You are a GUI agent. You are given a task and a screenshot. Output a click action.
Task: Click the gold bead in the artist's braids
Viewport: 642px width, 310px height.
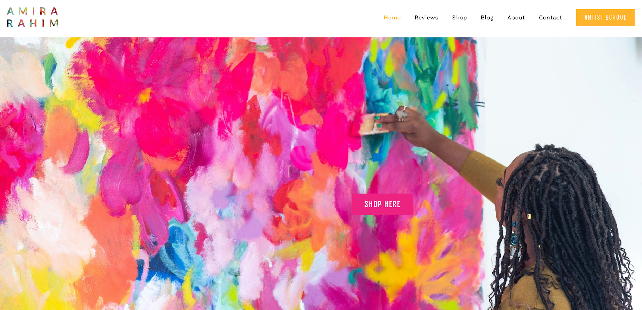[x=529, y=216]
